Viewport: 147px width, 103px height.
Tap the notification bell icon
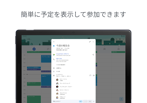(x=54, y=72)
